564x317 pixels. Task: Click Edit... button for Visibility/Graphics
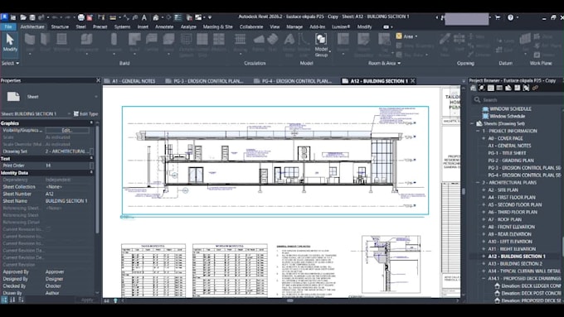67,130
